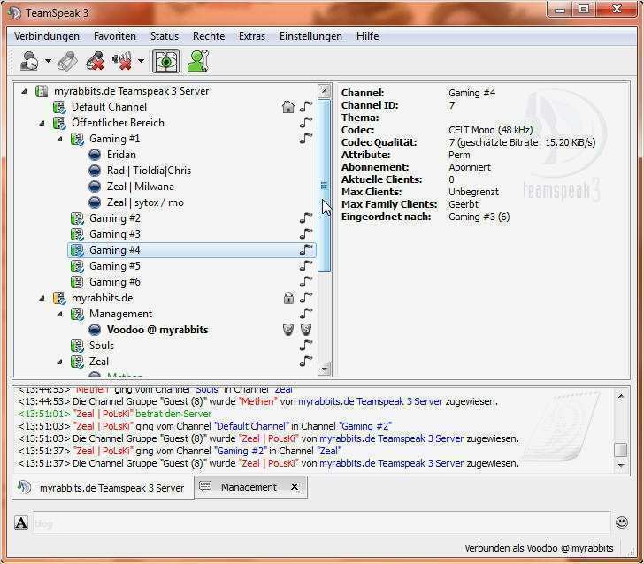Switch to myrabbits.de Teamspeak 3 Server chat tab
Screen dimensions: 644x564
[103, 488]
